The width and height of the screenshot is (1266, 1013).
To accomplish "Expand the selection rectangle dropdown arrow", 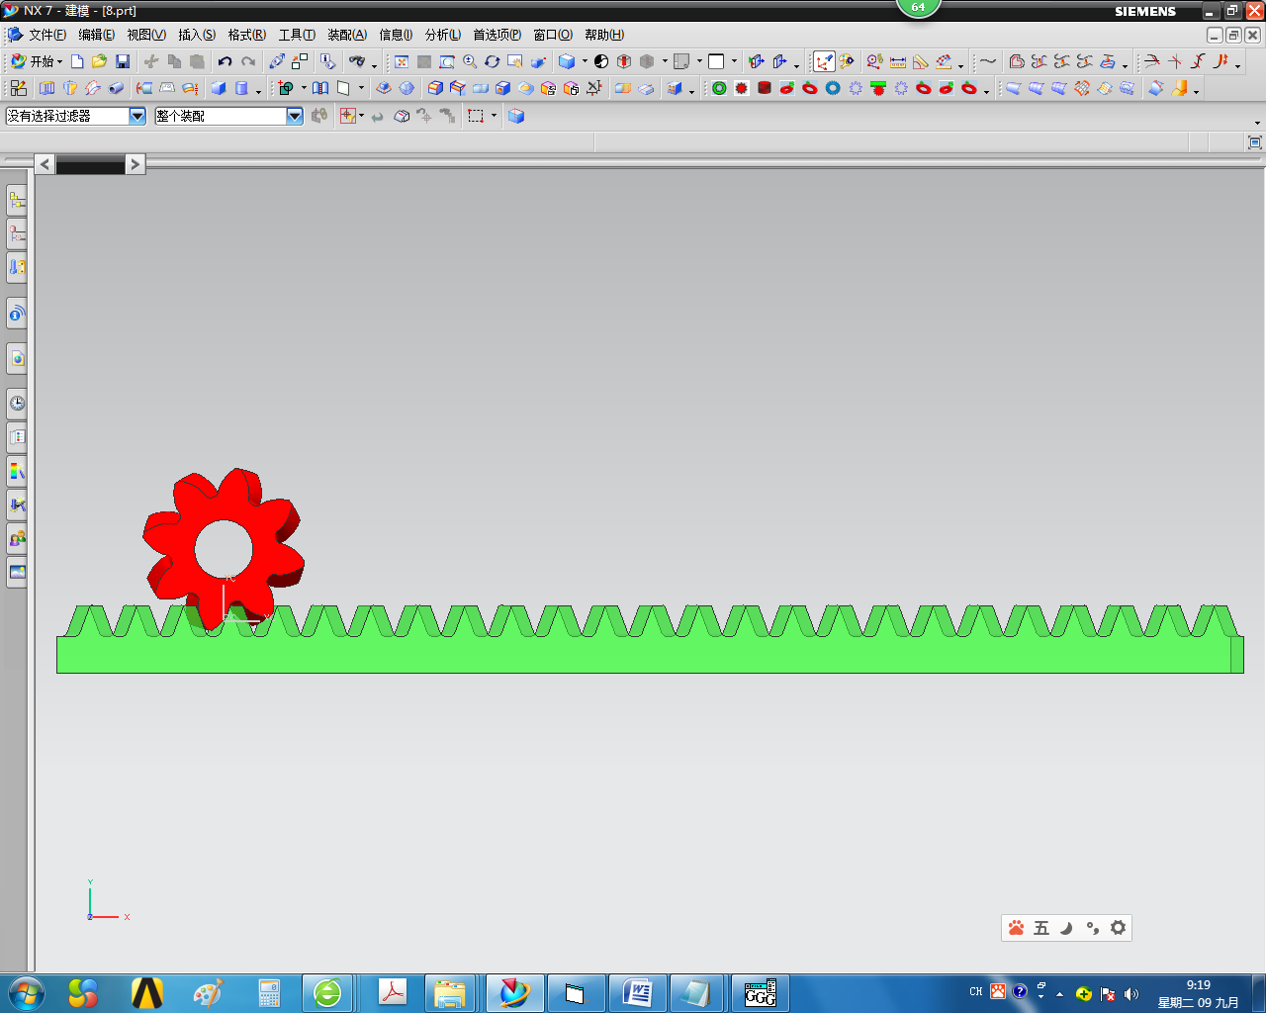I will pyautogui.click(x=494, y=116).
